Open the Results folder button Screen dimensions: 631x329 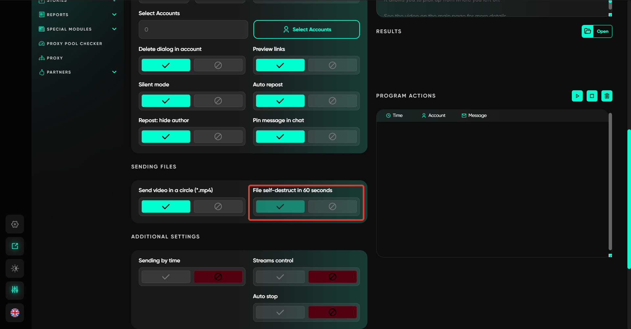coord(596,32)
